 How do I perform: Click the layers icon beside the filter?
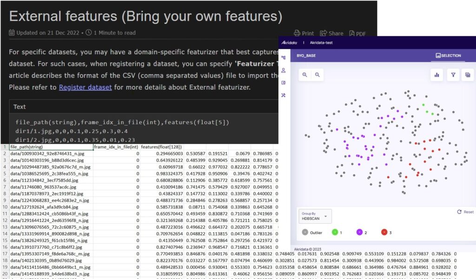click(467, 74)
